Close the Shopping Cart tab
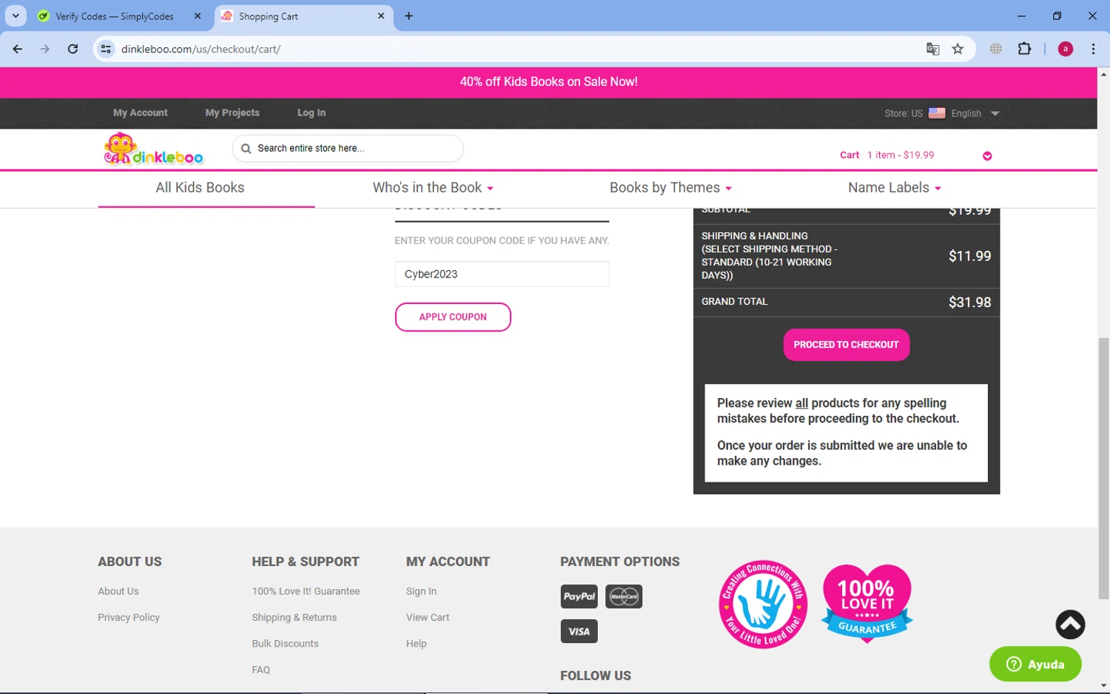This screenshot has width=1110, height=694. (381, 16)
